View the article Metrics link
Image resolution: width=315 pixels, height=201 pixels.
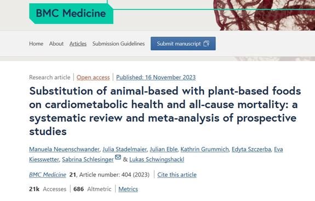(x=128, y=189)
